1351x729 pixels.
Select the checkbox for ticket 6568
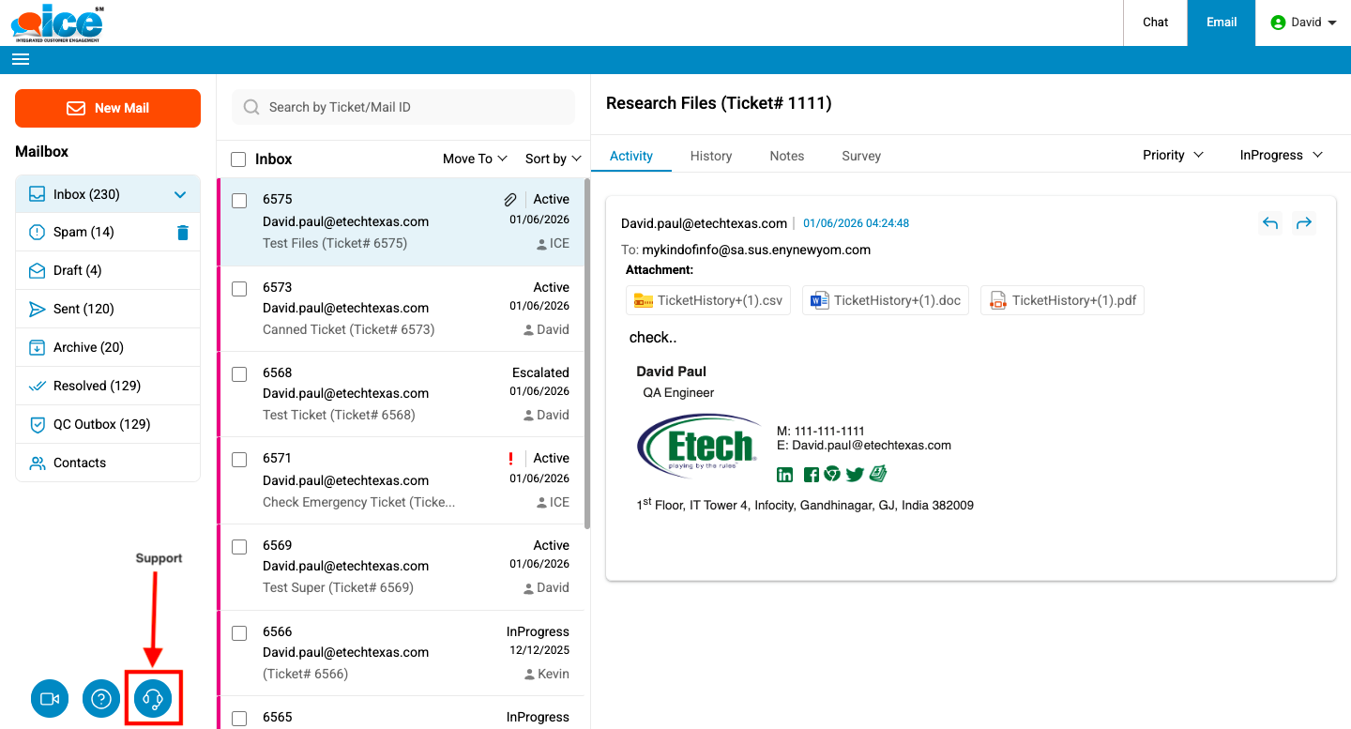(x=239, y=373)
